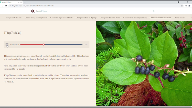Open the story share icon
The height and width of the screenshot is (108, 192).
pos(154,11)
